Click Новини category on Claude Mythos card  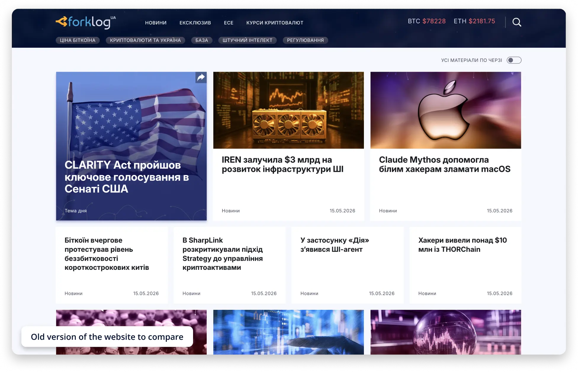[388, 211]
